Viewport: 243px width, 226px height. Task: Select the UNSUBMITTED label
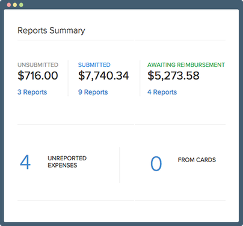[38, 65]
